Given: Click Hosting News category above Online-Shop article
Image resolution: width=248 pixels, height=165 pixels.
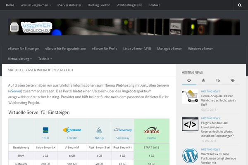Looking at the screenshot, I should (x=210, y=92).
